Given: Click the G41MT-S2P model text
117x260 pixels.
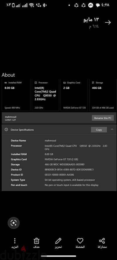Looking at the screenshot, I should pos(10,119).
